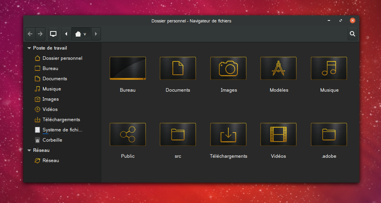Click the Modèles folder name label
381x203 pixels.
pyautogui.click(x=279, y=90)
